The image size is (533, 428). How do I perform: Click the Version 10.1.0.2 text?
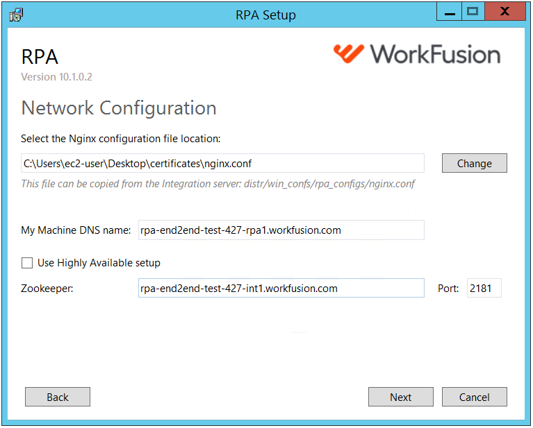pyautogui.click(x=56, y=77)
